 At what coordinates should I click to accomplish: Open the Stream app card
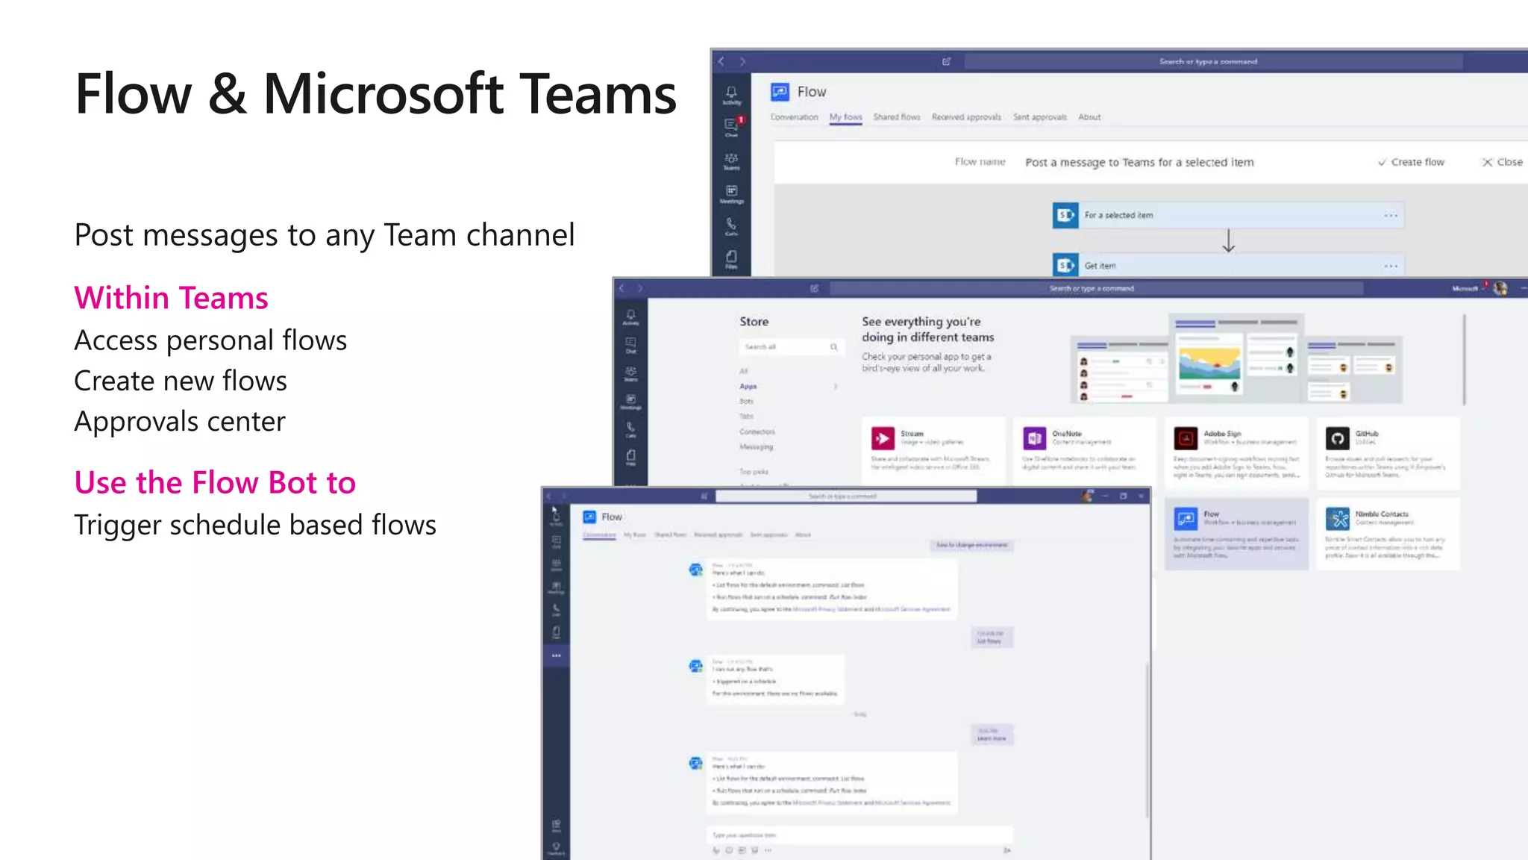933,452
